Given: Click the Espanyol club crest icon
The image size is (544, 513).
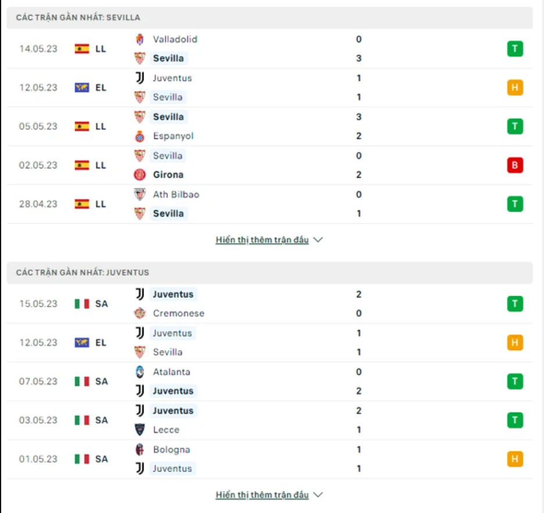Looking at the screenshot, I should (139, 136).
